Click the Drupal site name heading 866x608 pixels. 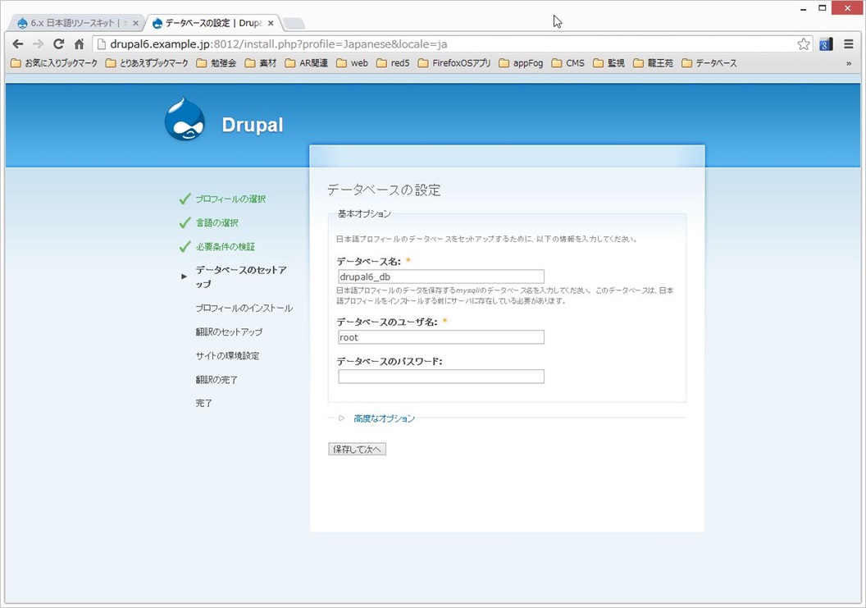[x=253, y=125]
